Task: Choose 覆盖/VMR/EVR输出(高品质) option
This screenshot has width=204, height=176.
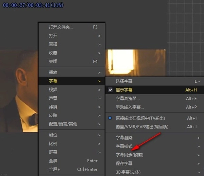Action: click(142, 127)
